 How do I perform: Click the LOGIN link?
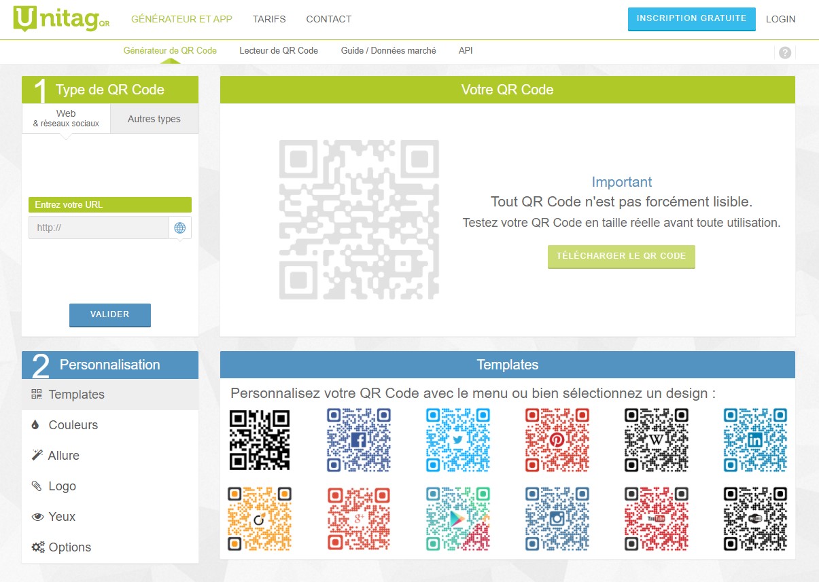(x=780, y=19)
